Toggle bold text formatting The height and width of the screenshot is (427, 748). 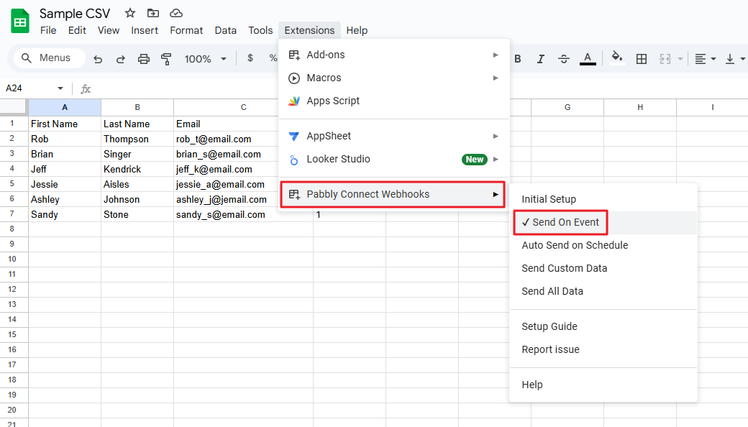point(517,59)
